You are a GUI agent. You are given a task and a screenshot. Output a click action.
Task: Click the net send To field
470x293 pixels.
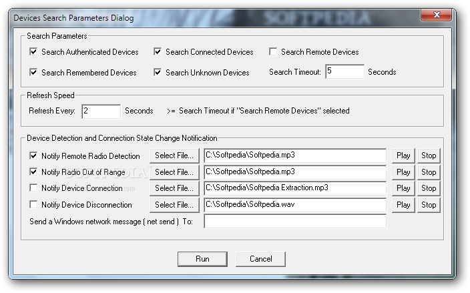coord(295,222)
